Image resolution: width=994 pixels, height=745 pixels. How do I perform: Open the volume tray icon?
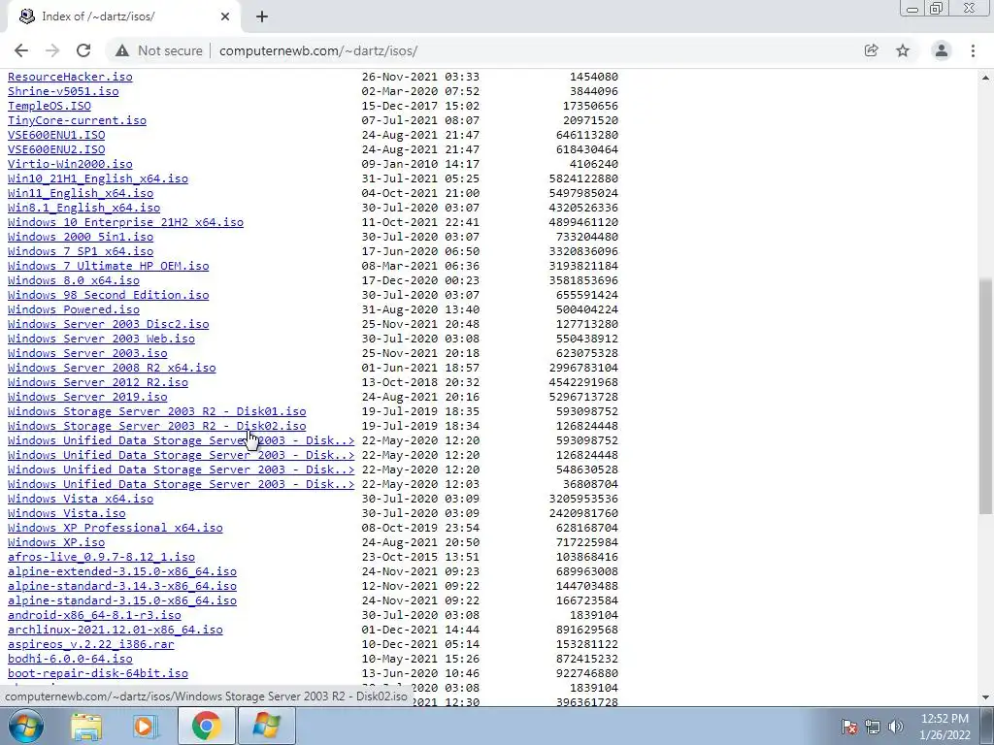pos(896,727)
